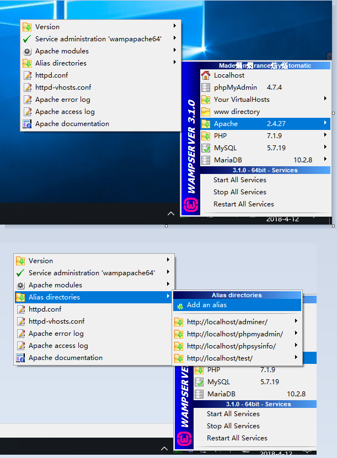
Task: Open the Localhost entry label
Action: [x=229, y=75]
